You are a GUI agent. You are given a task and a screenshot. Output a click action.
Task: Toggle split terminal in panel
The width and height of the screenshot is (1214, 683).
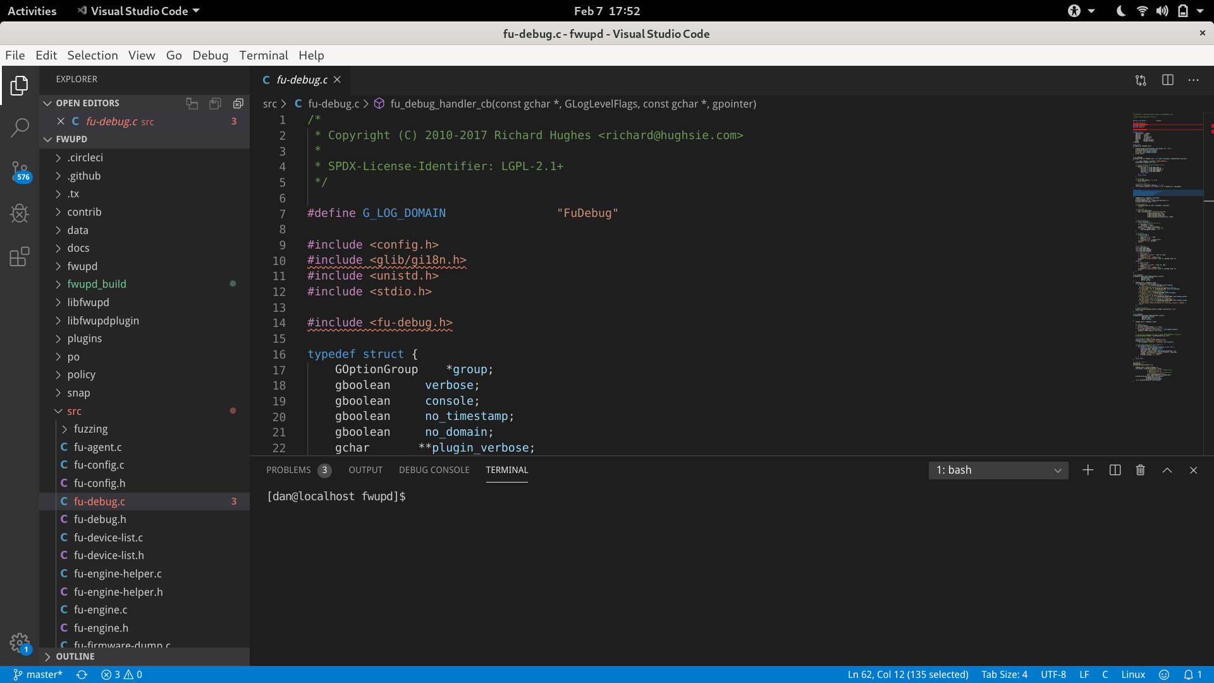1115,470
